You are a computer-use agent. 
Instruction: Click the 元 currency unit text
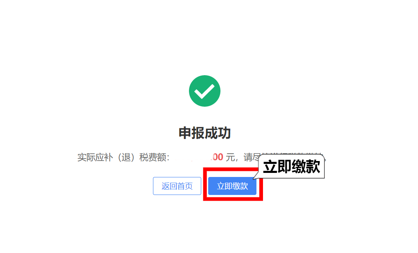[230, 157]
